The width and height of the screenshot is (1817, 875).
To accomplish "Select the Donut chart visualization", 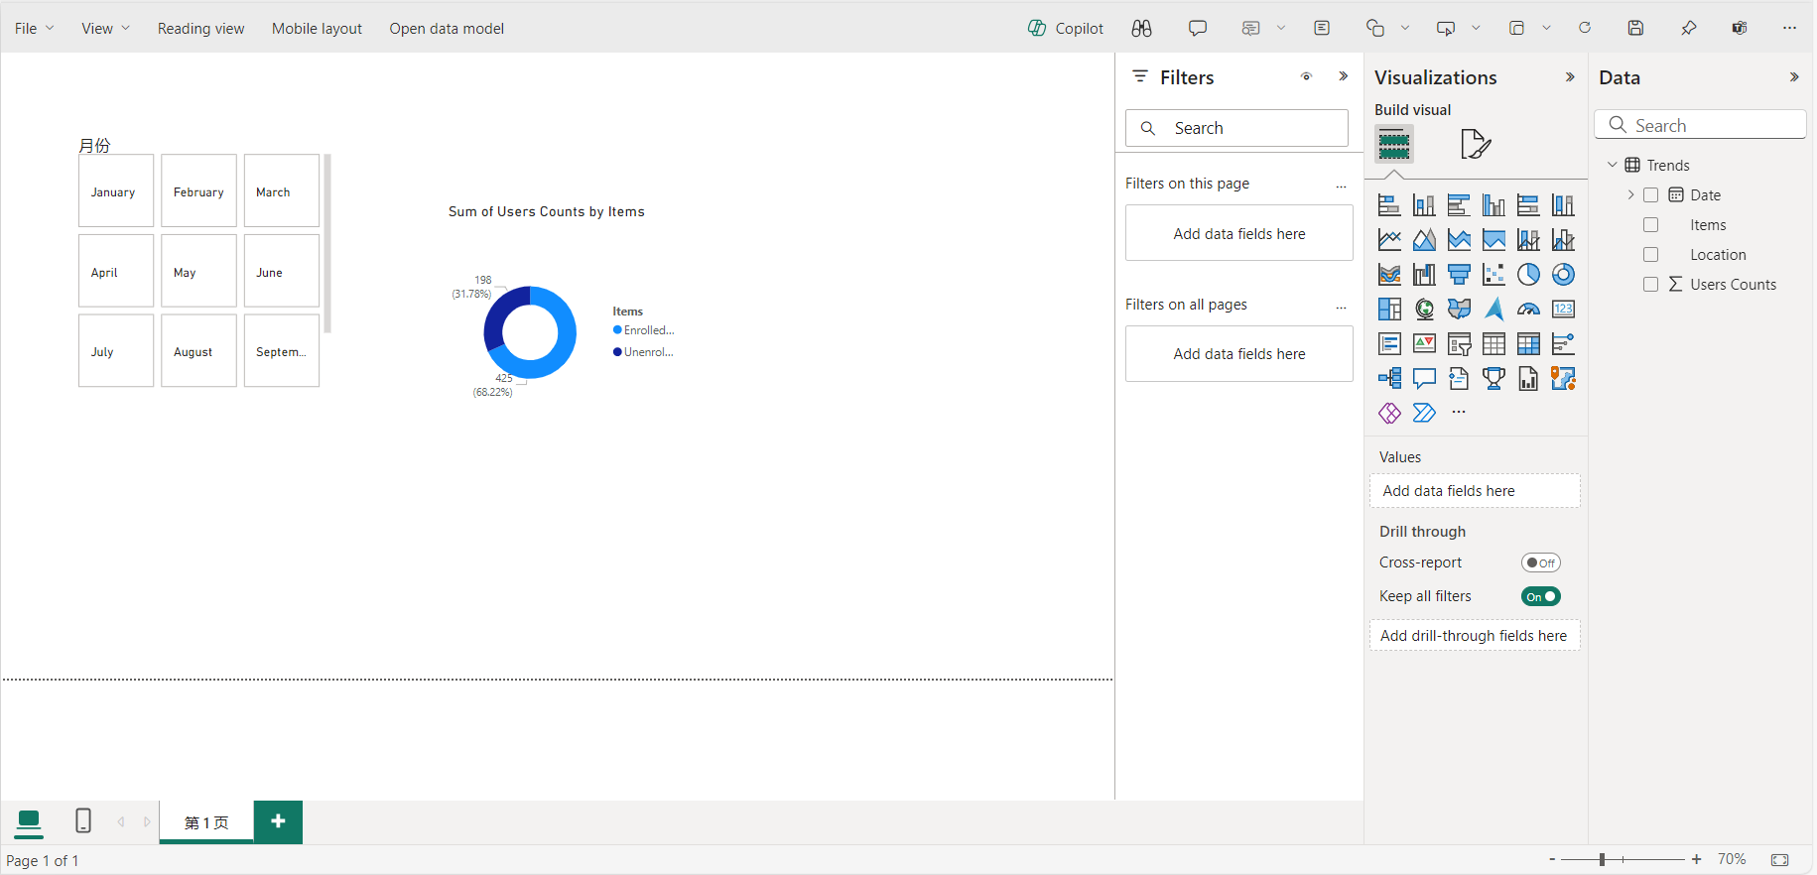I will tap(1563, 275).
